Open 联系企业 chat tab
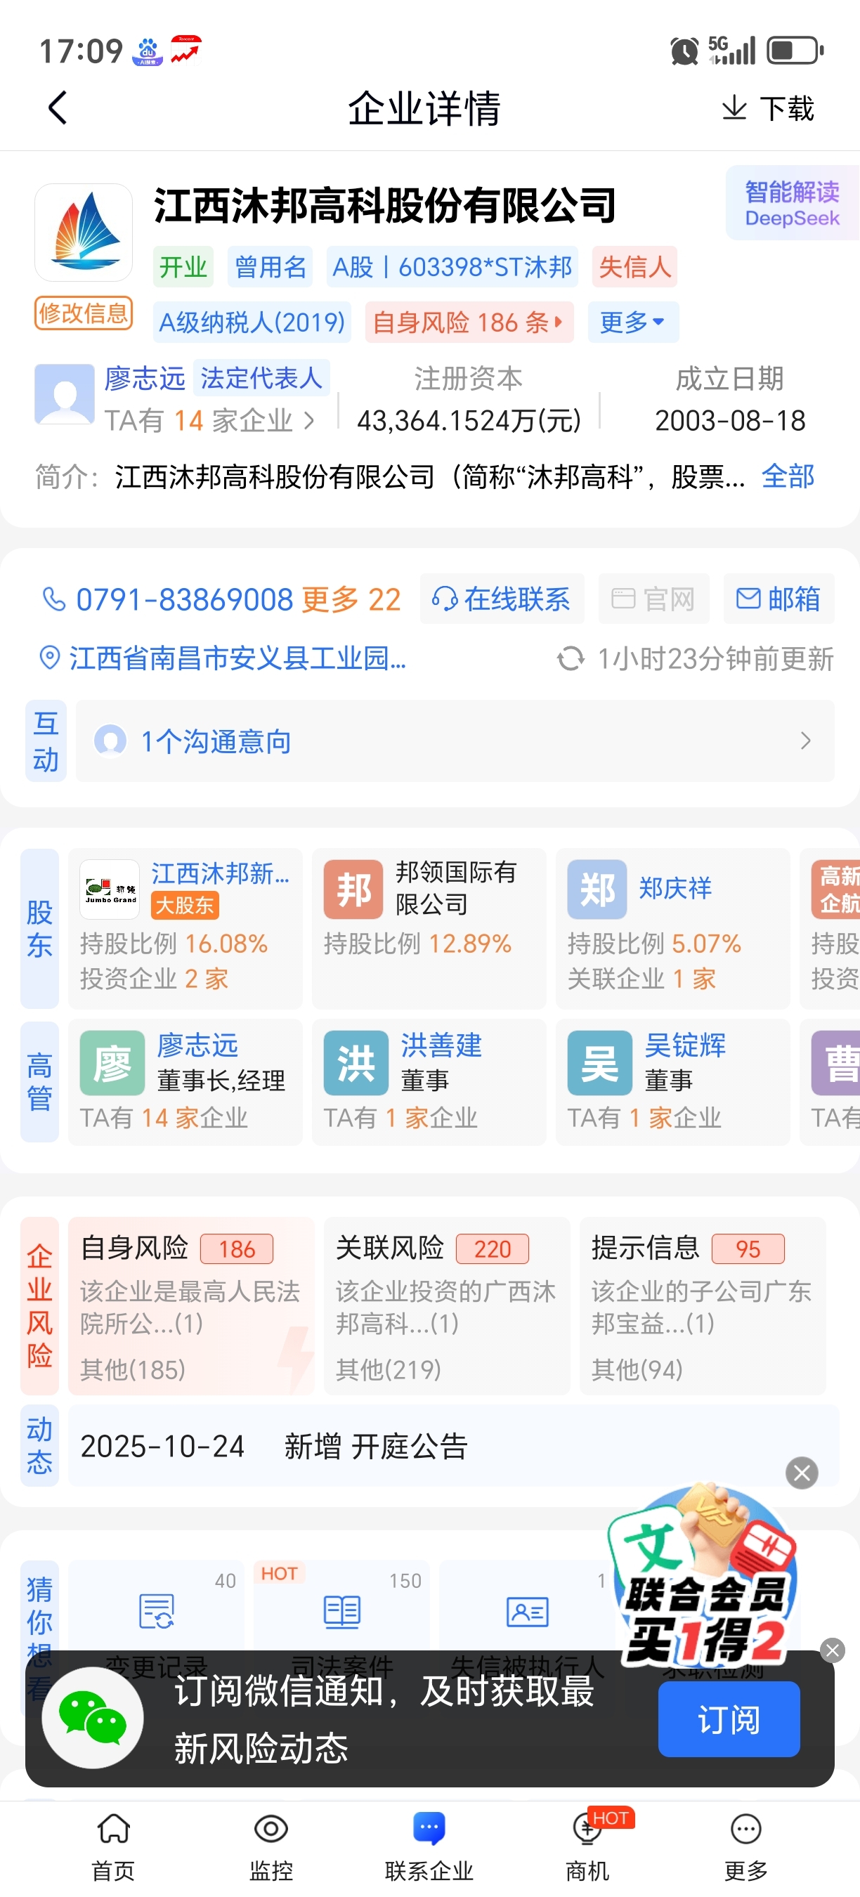Screen dimensions: 860x1897 click(429, 1847)
